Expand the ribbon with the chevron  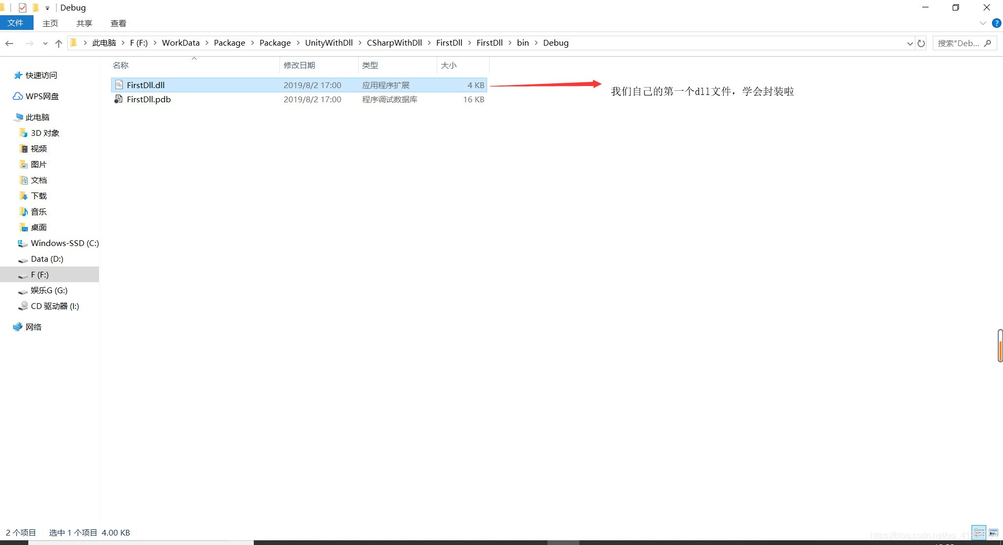(x=983, y=23)
